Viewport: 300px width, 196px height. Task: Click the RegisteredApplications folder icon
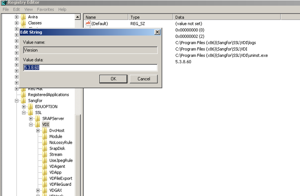23,95
